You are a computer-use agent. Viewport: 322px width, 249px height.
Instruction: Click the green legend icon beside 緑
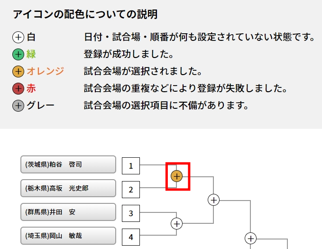coord(18,54)
